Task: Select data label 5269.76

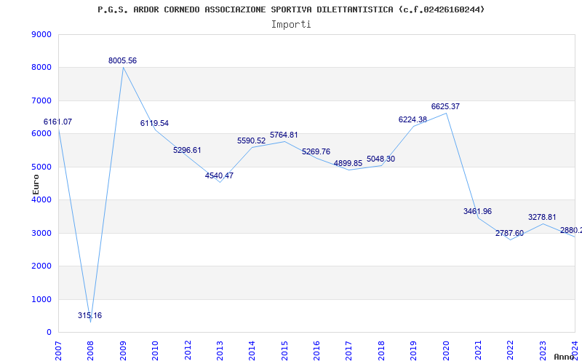Action: tap(316, 152)
